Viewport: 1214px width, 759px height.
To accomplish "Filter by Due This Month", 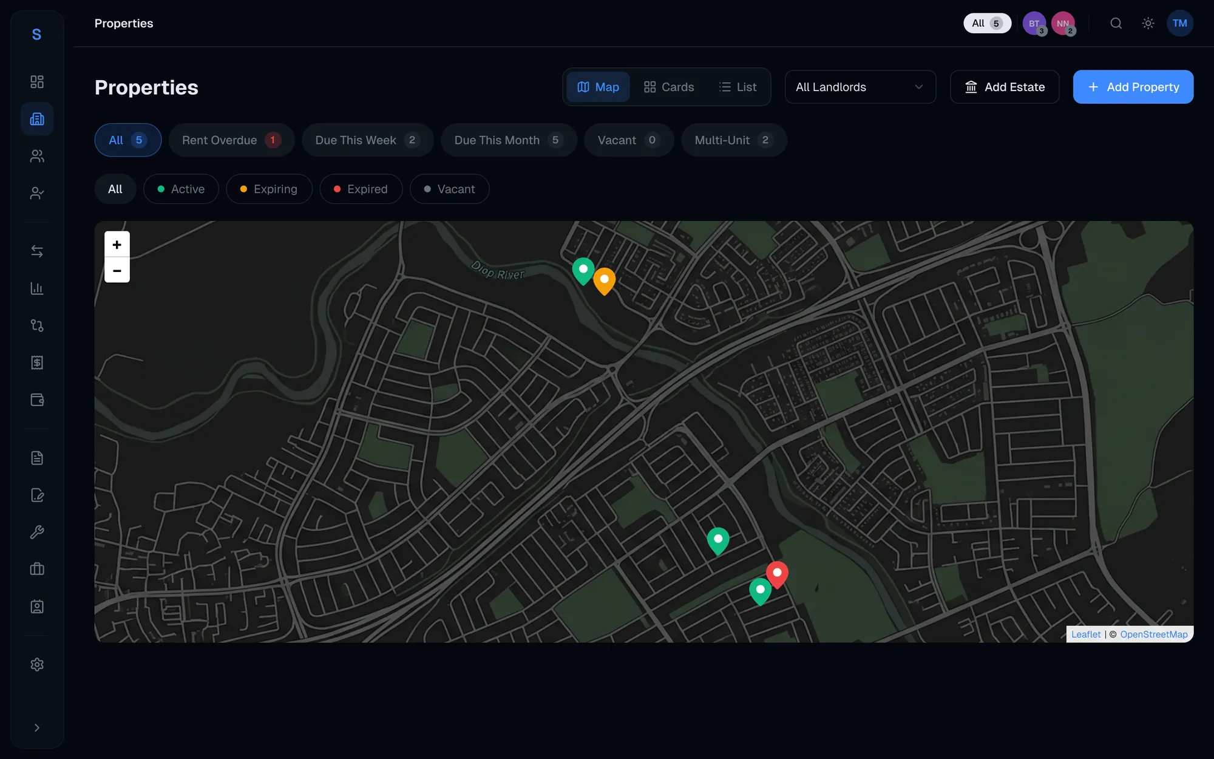I will pyautogui.click(x=509, y=140).
